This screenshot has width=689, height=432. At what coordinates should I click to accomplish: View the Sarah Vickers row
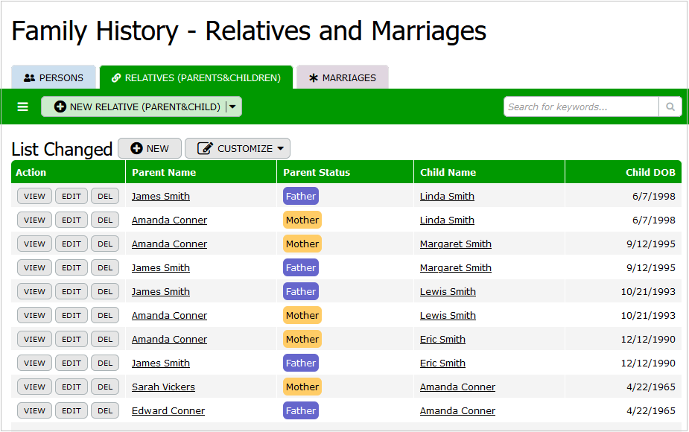(35, 387)
